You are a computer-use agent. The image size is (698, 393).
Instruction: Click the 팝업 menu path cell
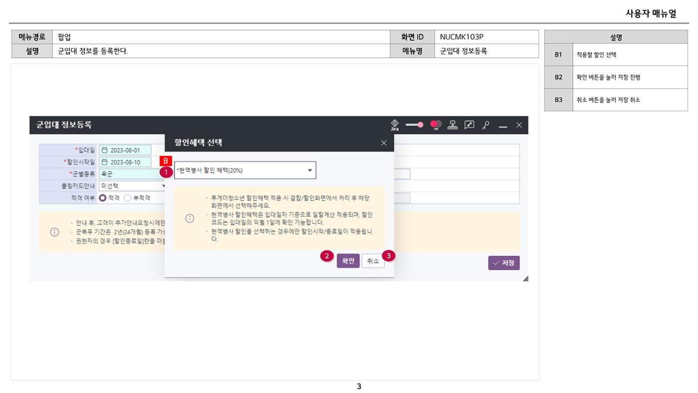(x=221, y=37)
